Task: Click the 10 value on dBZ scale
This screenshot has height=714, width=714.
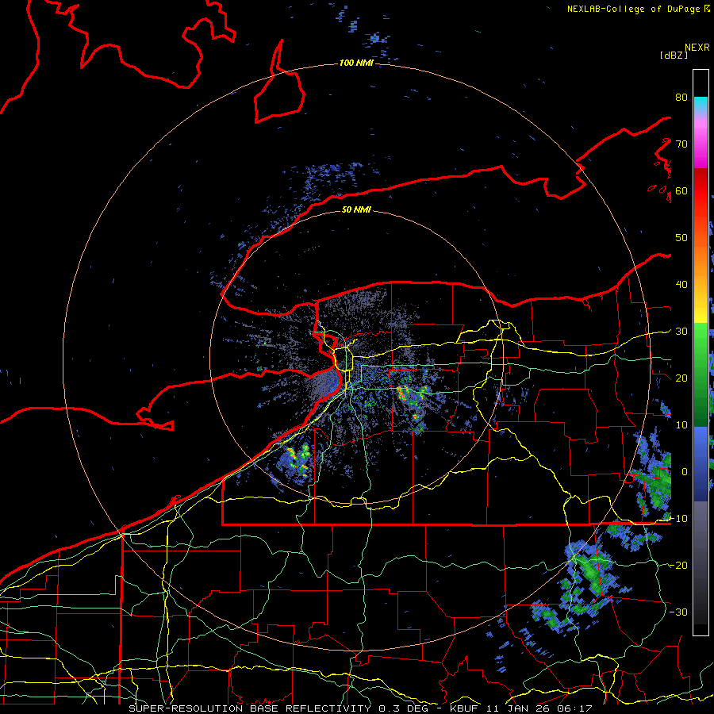Action: pos(681,425)
